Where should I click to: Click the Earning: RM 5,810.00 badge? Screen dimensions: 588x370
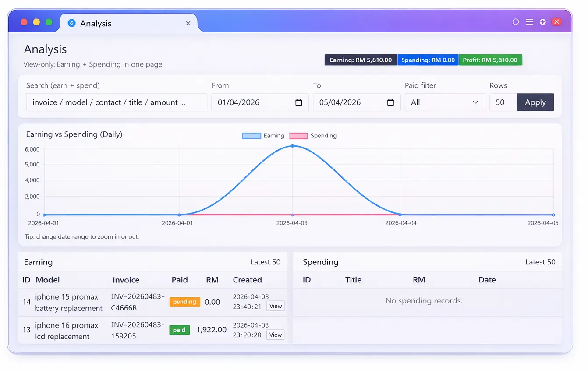tap(361, 60)
